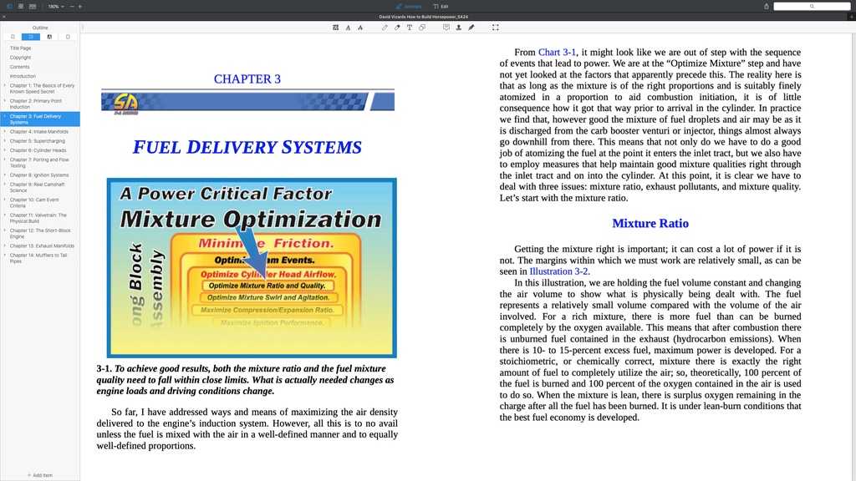Switch to the Annotate mode tab
The height and width of the screenshot is (481, 856).
pyautogui.click(x=409, y=7)
